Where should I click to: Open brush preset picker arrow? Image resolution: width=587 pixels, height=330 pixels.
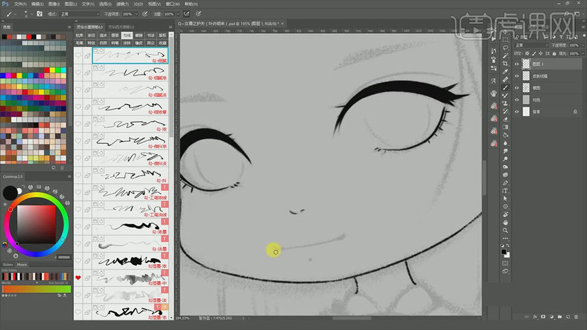(31, 14)
